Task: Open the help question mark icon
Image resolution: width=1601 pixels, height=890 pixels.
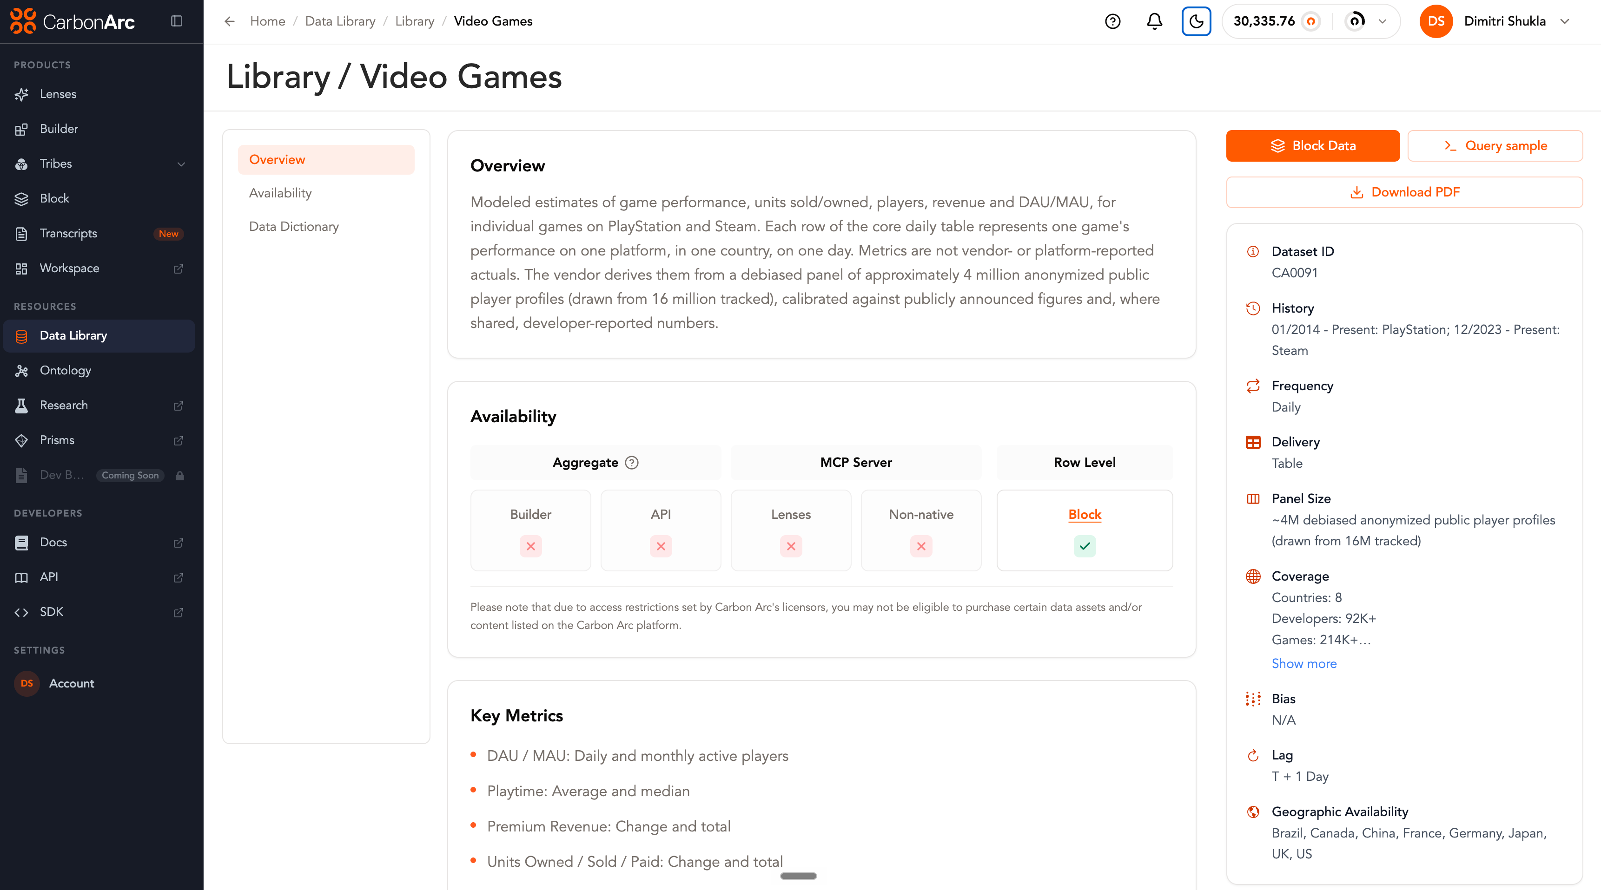Action: click(x=1112, y=21)
